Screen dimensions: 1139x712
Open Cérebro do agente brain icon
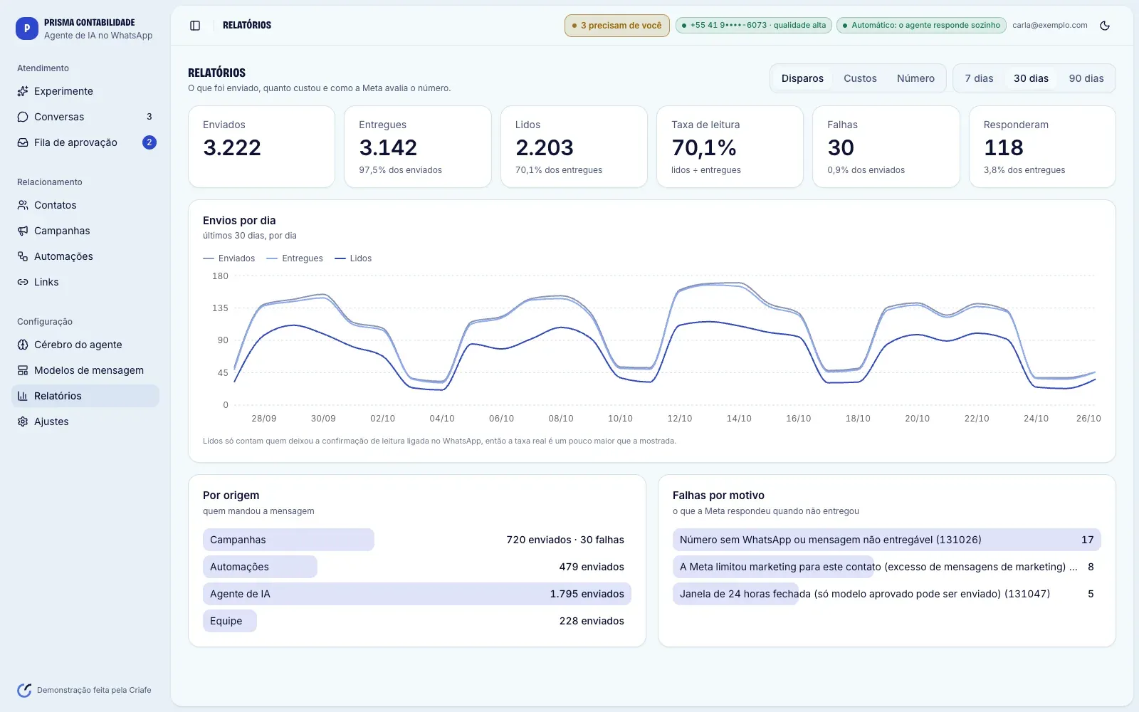click(23, 345)
